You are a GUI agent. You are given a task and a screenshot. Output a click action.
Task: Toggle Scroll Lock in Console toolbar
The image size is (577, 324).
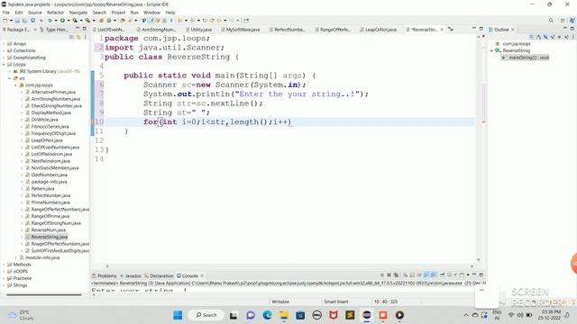coord(412,274)
